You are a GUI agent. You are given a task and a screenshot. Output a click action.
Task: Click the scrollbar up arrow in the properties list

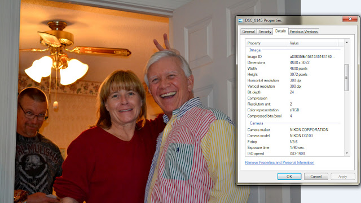[x=347, y=42]
